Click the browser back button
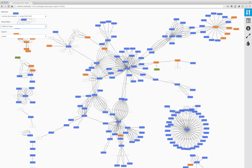 click(2, 6)
